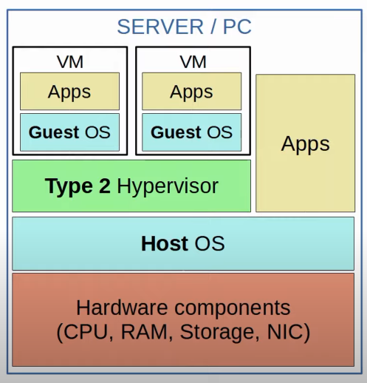Select the left Guest OS block

pyautogui.click(x=69, y=132)
